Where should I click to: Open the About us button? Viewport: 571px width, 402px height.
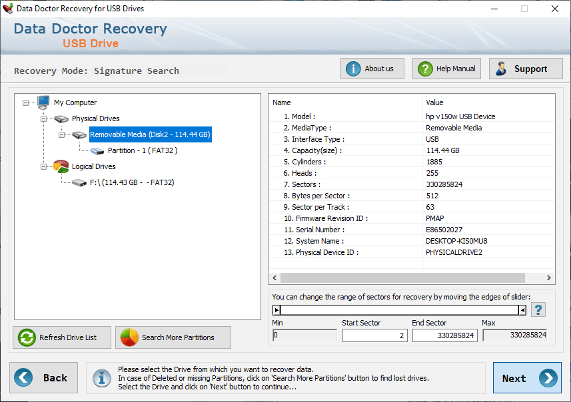click(x=372, y=69)
